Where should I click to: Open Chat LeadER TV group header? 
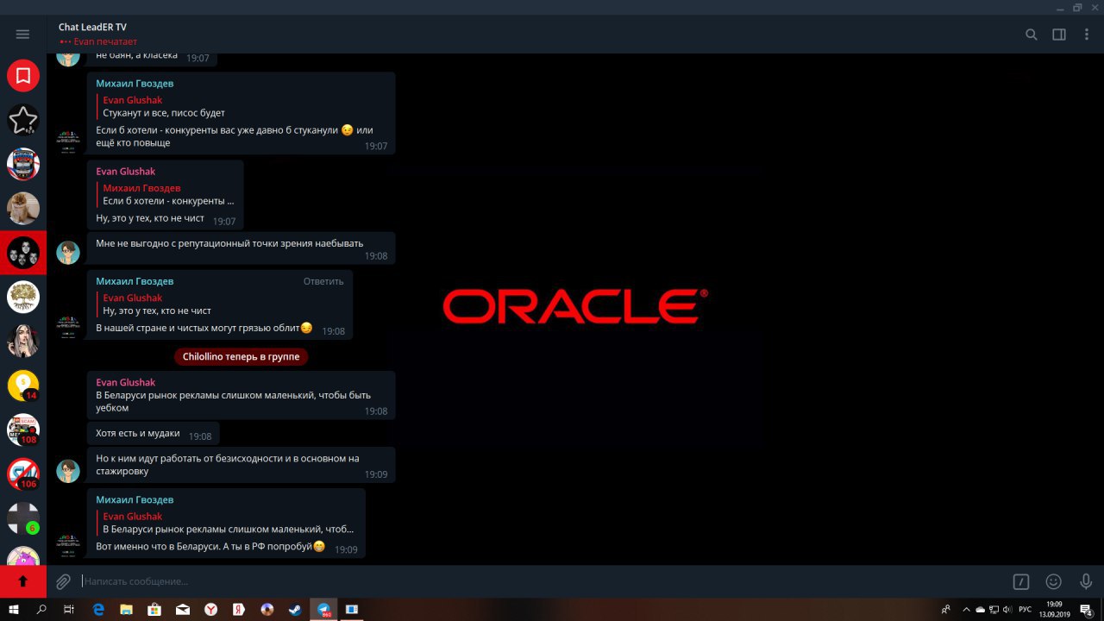coord(92,28)
